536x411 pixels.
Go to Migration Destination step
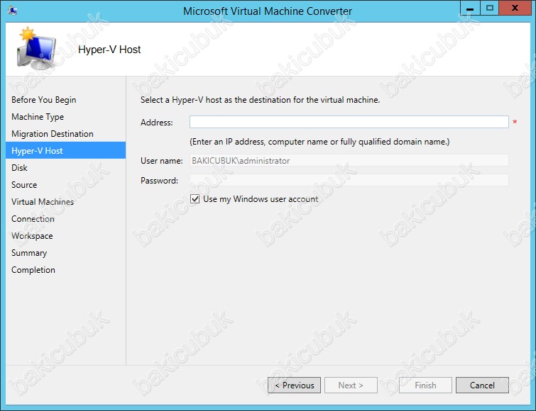pos(53,134)
